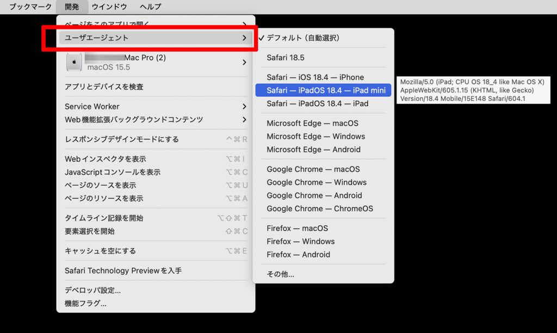Open the ウインドウ menu in the menu bar
The width and height of the screenshot is (557, 333).
tap(109, 7)
